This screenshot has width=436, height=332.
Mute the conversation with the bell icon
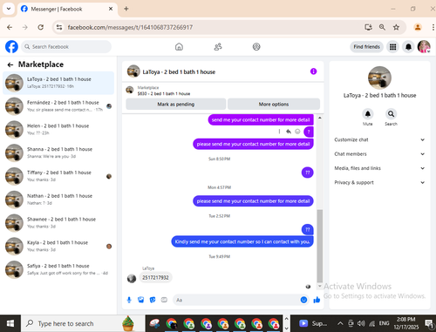pos(368,114)
